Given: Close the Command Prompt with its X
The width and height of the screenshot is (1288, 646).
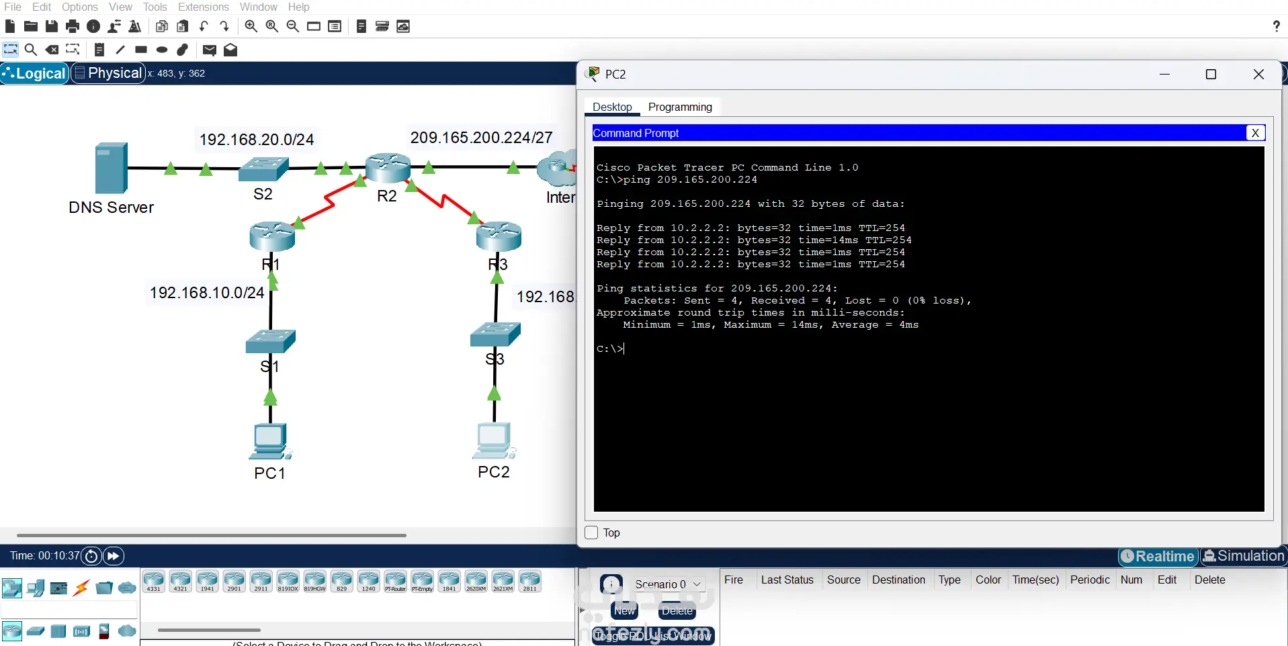Looking at the screenshot, I should 1255,133.
